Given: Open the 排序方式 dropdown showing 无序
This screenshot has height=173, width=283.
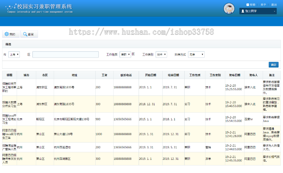Looking at the screenshot, I should (x=196, y=54).
